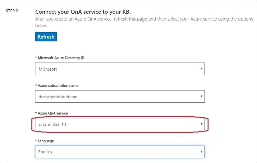The height and width of the screenshot is (163, 257).
Task: Select the 'Microsoft' directory value text
Action: (48, 69)
